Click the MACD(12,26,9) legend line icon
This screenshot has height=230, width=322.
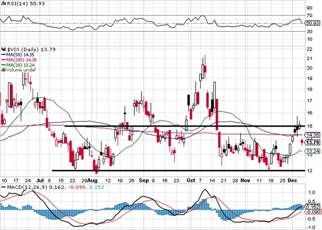click(x=2, y=187)
